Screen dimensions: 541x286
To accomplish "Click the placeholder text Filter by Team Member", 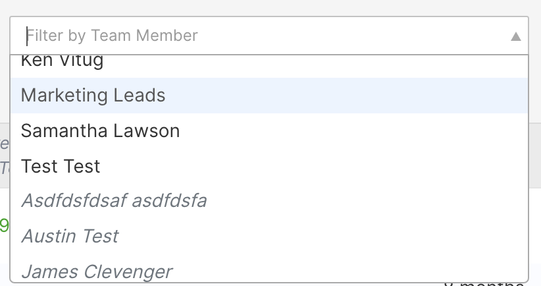I will (x=112, y=36).
